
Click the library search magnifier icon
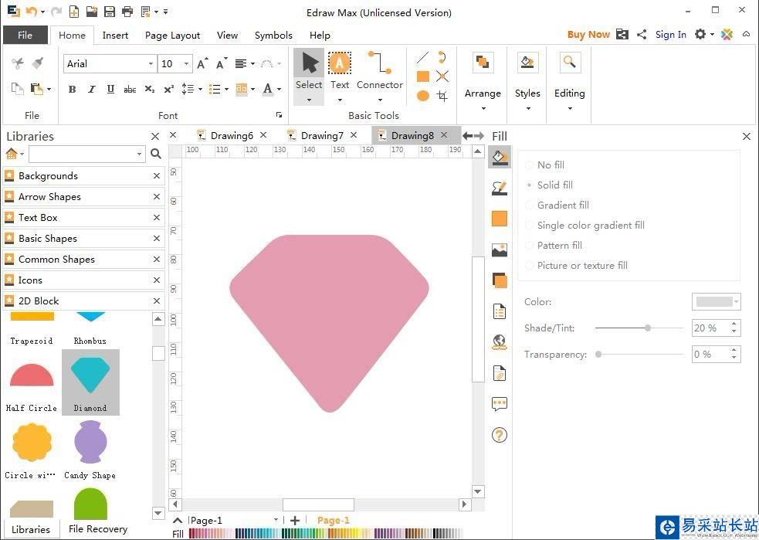[x=156, y=154]
